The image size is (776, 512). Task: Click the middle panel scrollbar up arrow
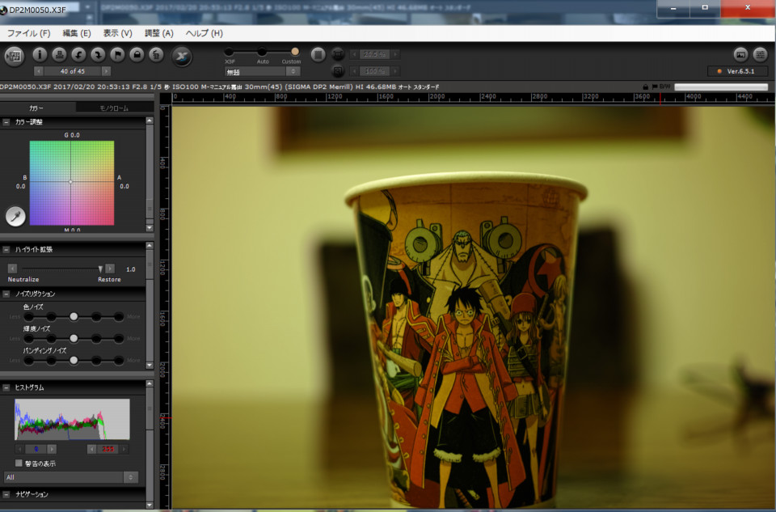[x=150, y=246]
